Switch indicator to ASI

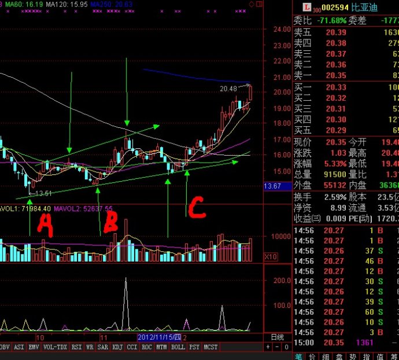click(19, 347)
